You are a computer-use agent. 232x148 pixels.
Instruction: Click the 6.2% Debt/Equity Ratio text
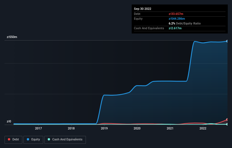[x=185, y=23]
